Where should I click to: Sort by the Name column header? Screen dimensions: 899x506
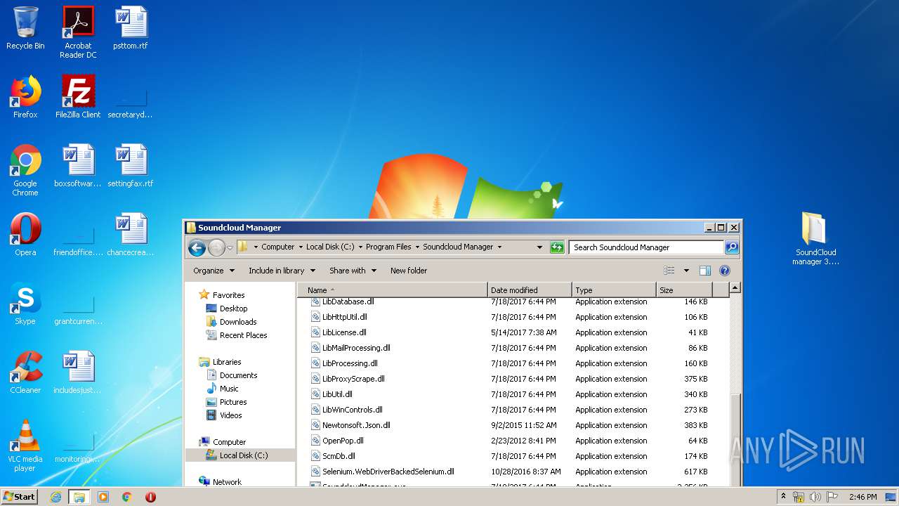click(x=393, y=290)
